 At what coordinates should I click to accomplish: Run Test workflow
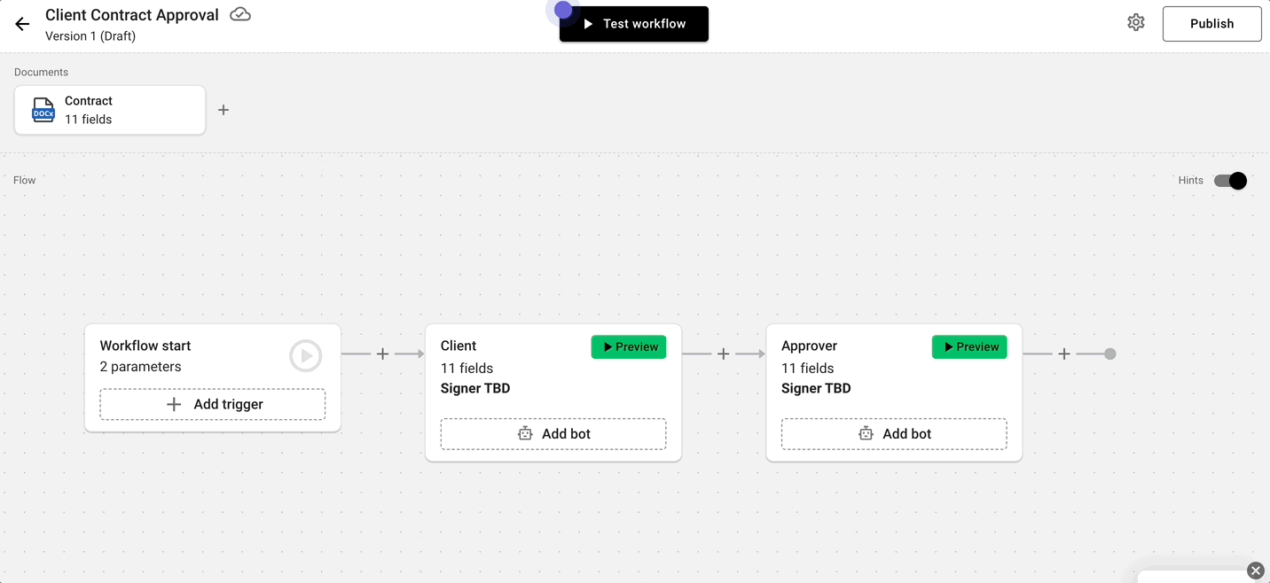(x=634, y=24)
